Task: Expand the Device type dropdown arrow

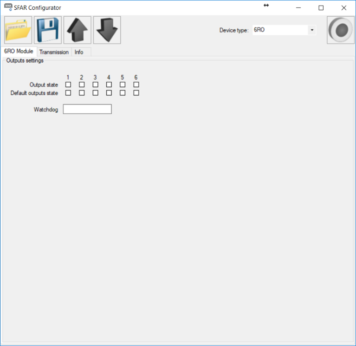Action: point(312,30)
